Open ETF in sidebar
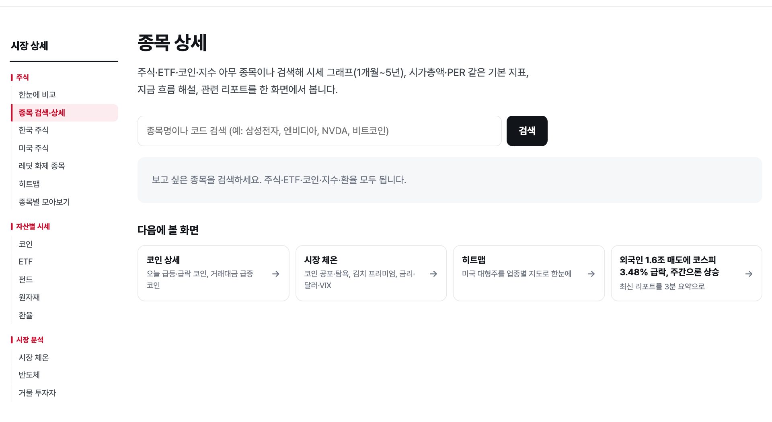The width and height of the screenshot is (772, 422). [x=26, y=262]
